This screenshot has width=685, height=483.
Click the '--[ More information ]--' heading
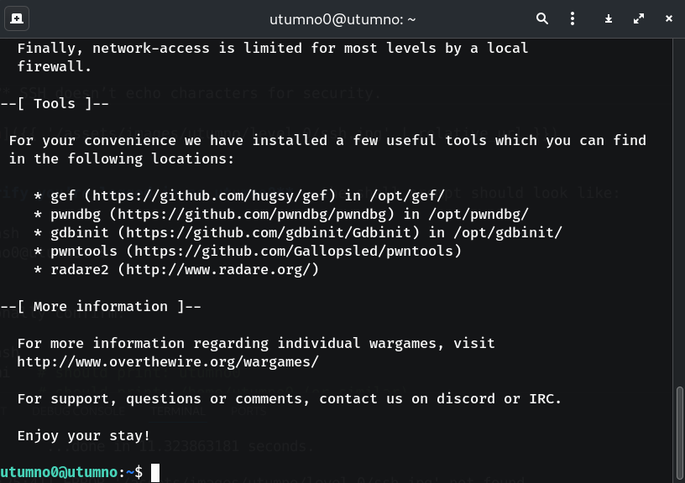click(x=101, y=306)
